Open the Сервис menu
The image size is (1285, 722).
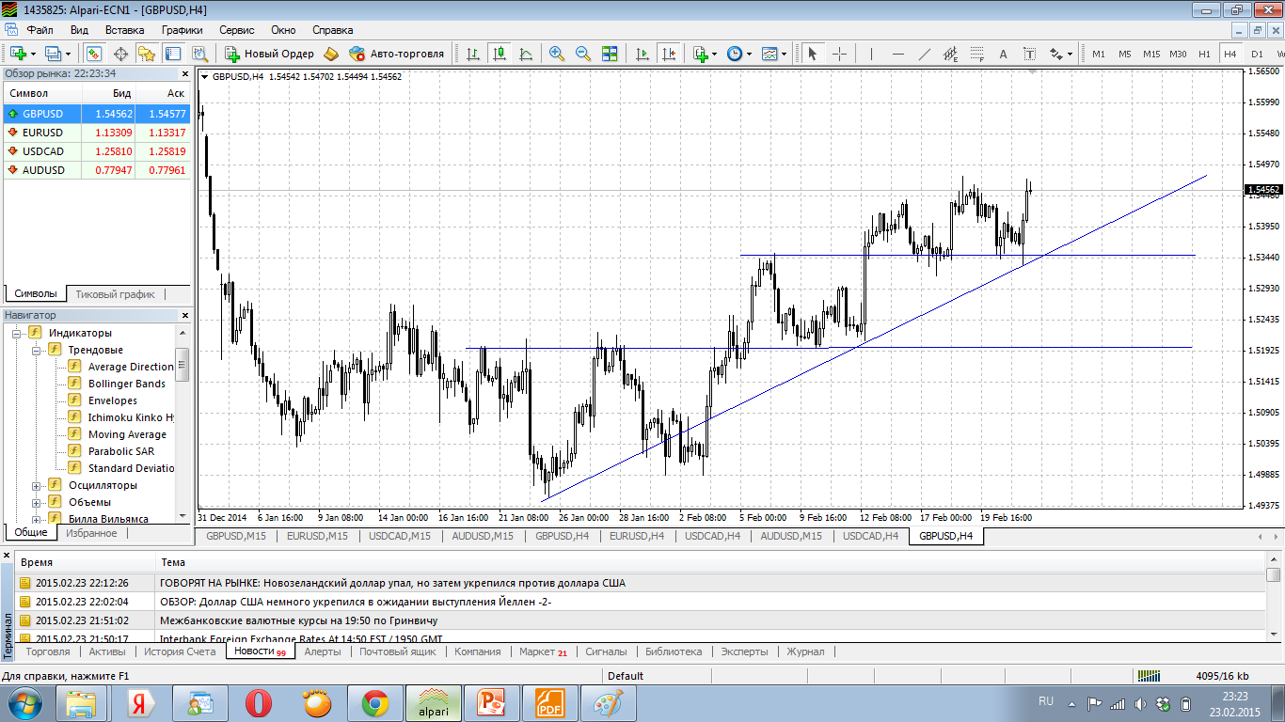(237, 30)
